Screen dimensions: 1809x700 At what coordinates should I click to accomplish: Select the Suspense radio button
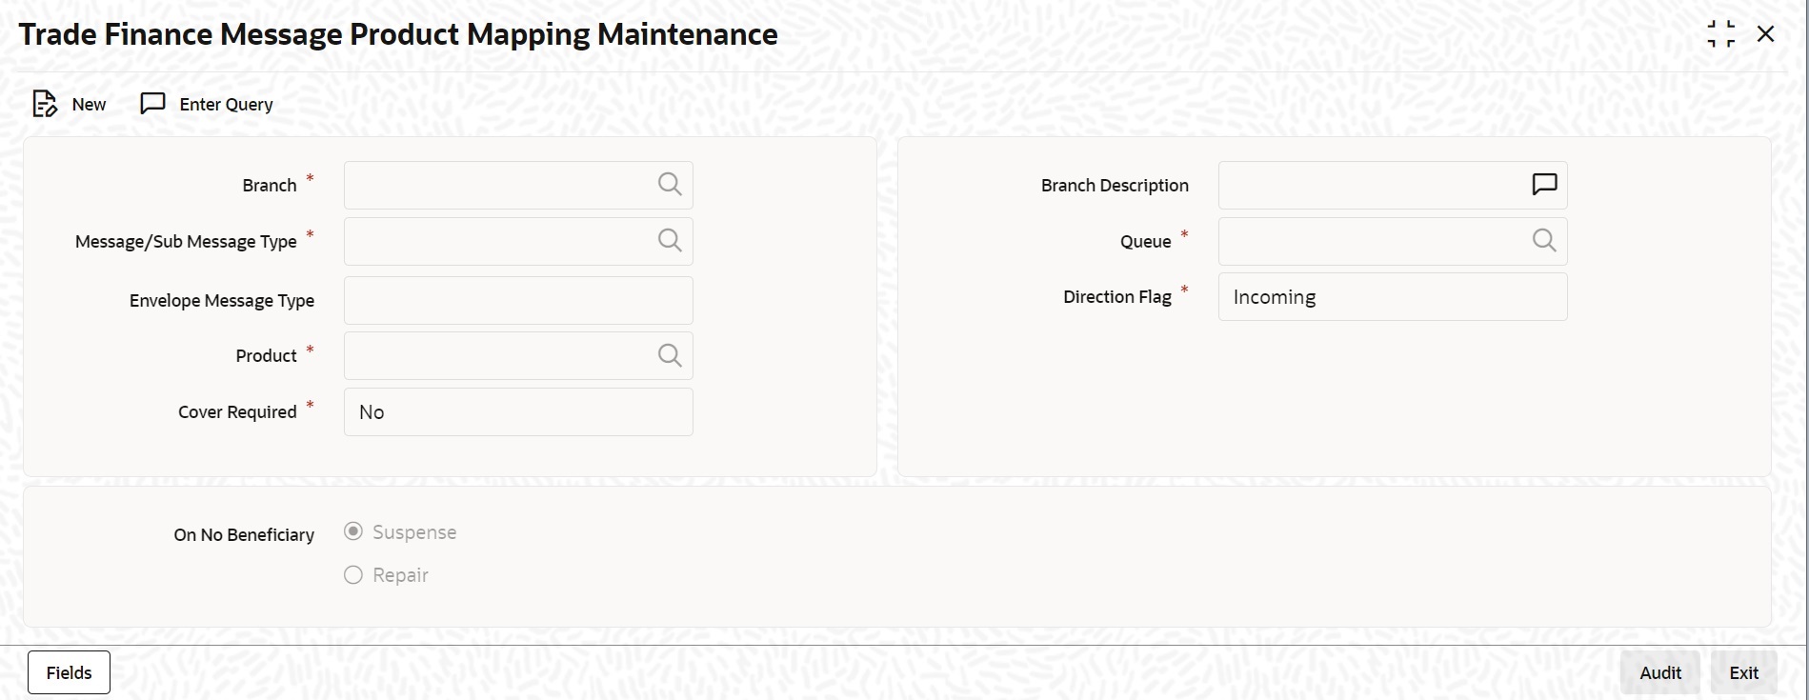pos(352,531)
